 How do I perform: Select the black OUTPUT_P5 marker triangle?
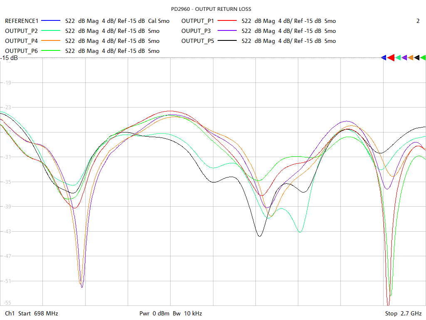pyautogui.click(x=417, y=57)
